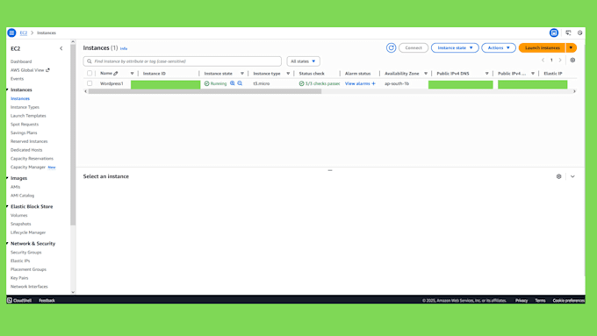The width and height of the screenshot is (597, 336).
Task: Open Security Groups in the sidebar
Action: pyautogui.click(x=25, y=253)
